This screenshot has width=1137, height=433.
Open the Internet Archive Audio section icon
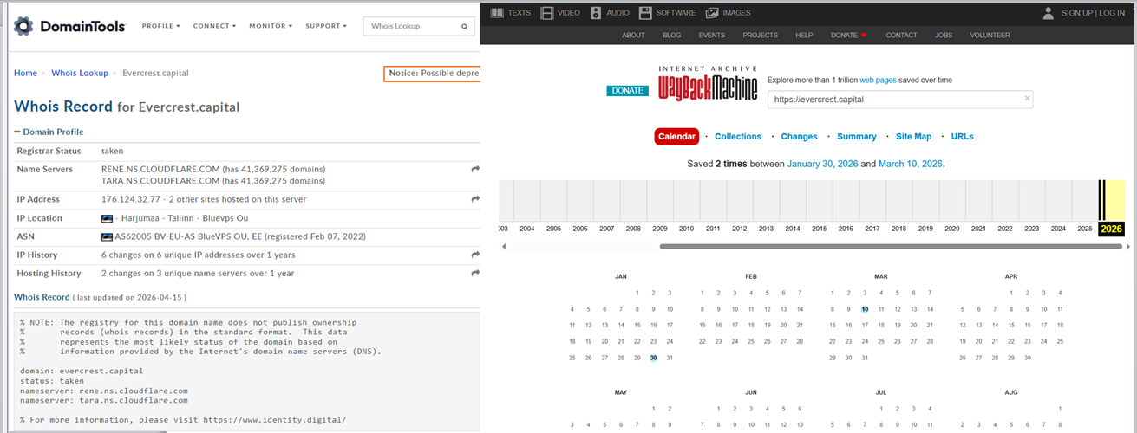pos(597,13)
